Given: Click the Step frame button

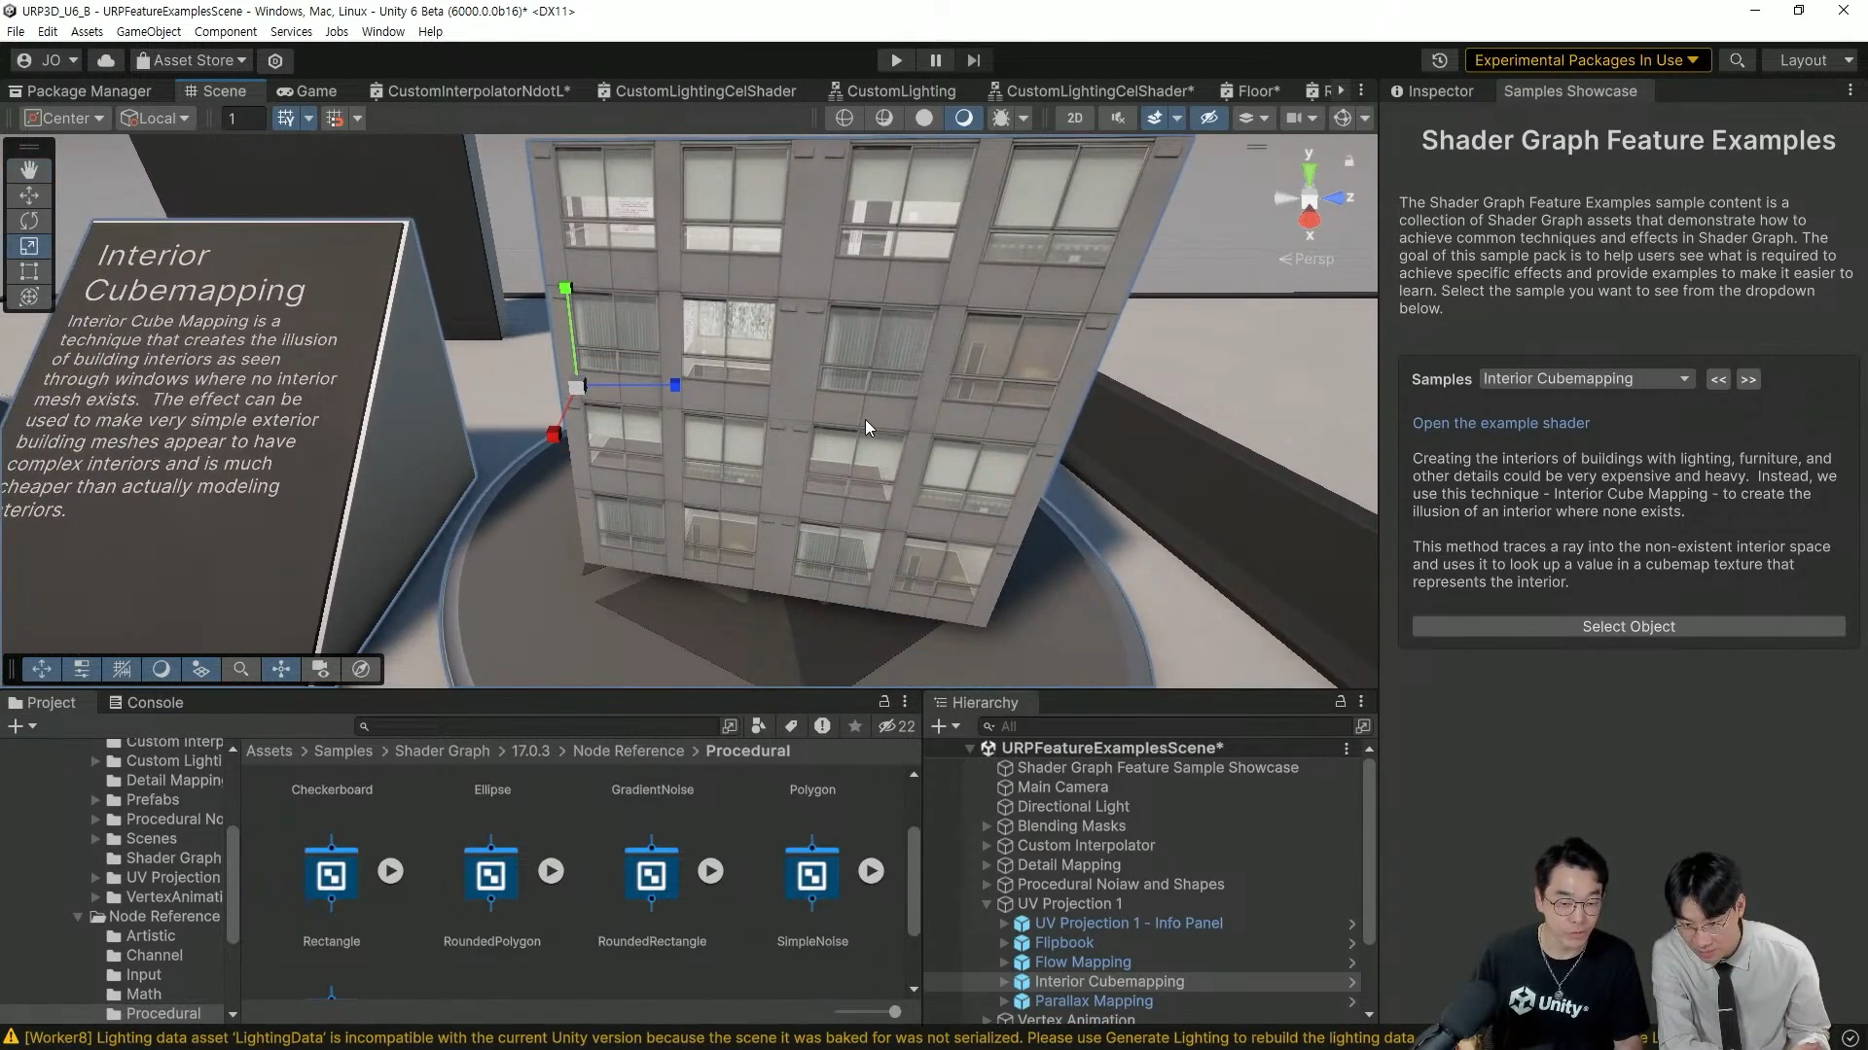Looking at the screenshot, I should [x=973, y=60].
